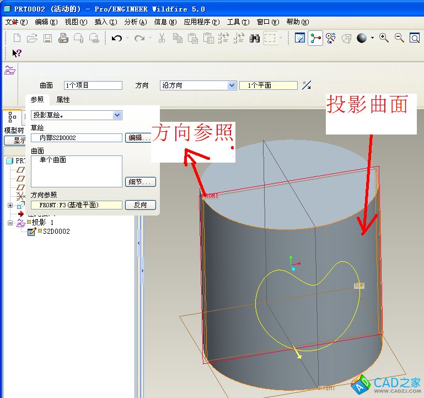Screen dimensions: 424x398
Task: Click the Repaint screen icon
Action: [x=299, y=38]
